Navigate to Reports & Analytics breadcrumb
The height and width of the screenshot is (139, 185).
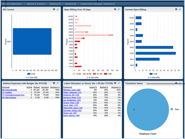tap(36, 4)
